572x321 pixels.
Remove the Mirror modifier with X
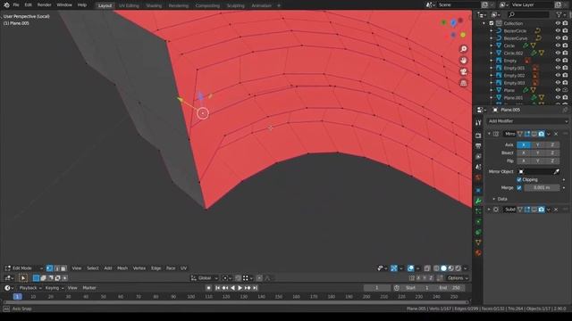(556, 134)
